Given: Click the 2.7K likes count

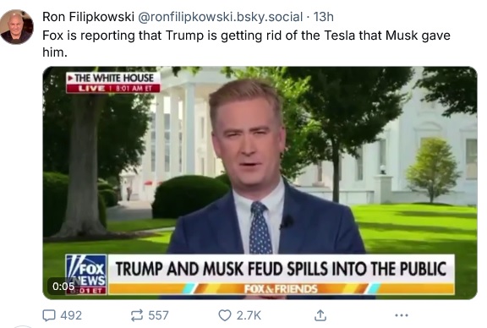Looking at the screenshot, I should (249, 315).
